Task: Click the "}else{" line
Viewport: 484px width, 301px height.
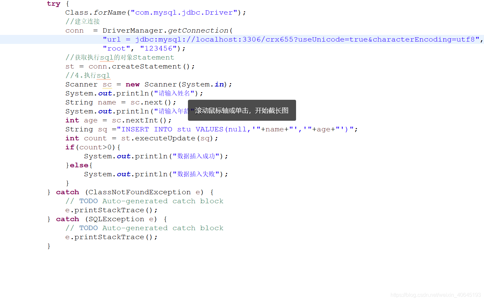Action: point(79,165)
